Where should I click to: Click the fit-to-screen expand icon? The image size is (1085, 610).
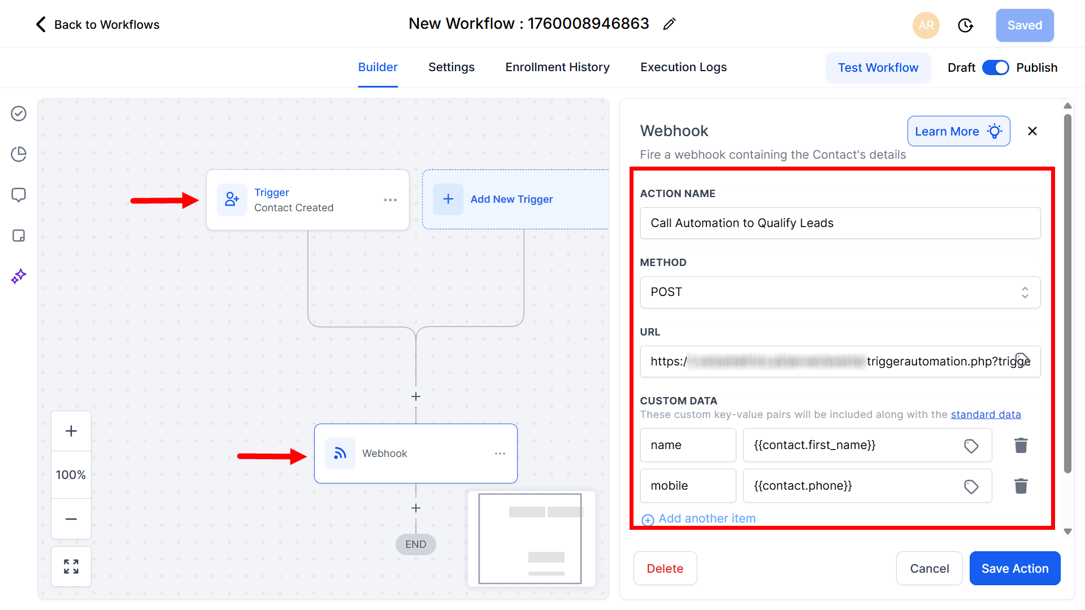point(71,567)
